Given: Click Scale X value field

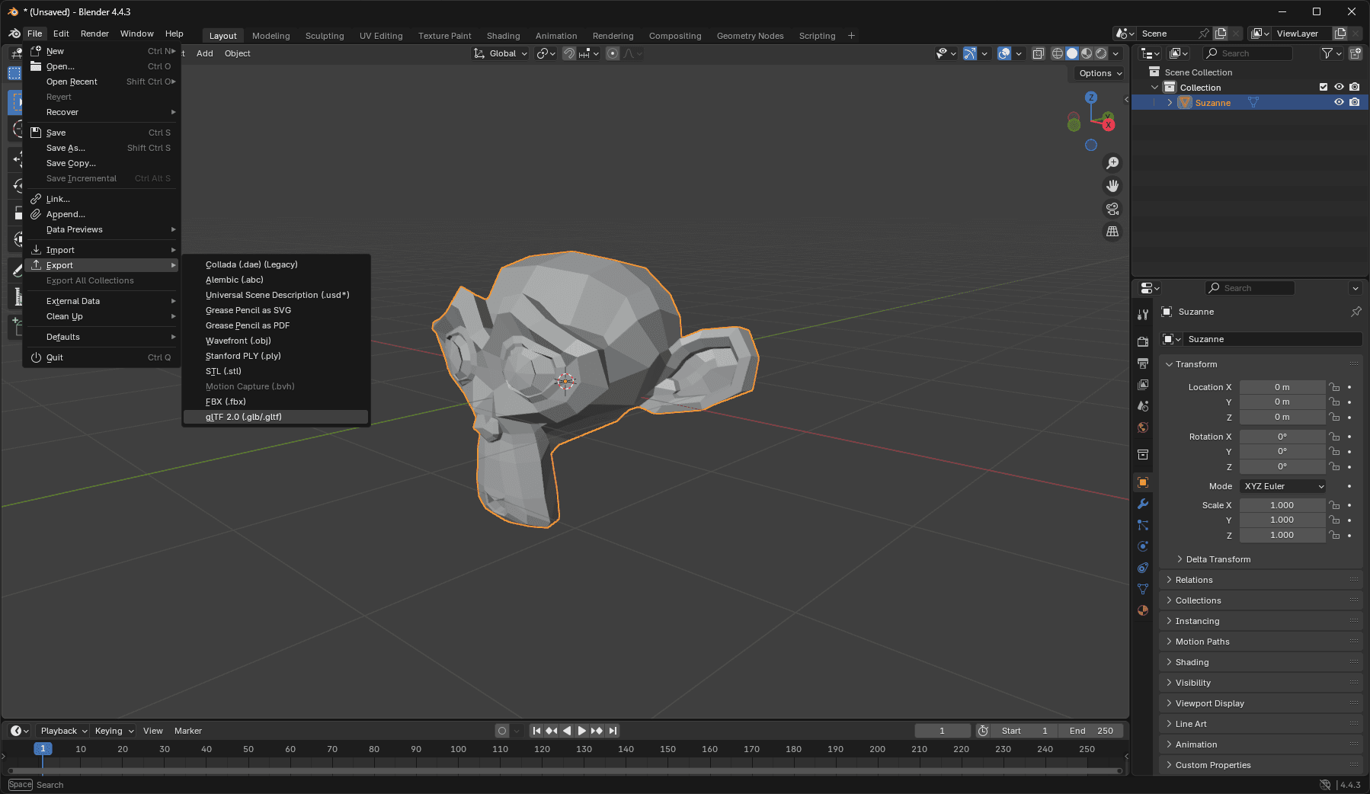Looking at the screenshot, I should (1282, 505).
